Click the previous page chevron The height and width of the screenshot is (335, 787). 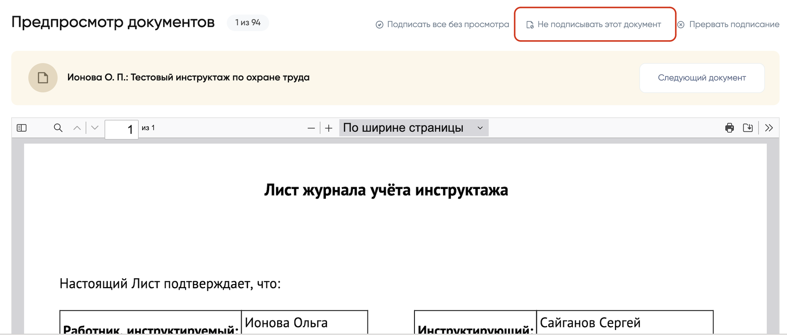pyautogui.click(x=77, y=128)
